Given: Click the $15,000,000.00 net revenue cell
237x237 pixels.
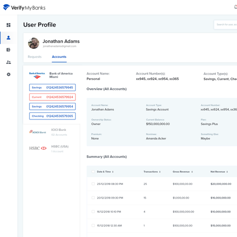Looking at the screenshot, I should [x=220, y=226].
